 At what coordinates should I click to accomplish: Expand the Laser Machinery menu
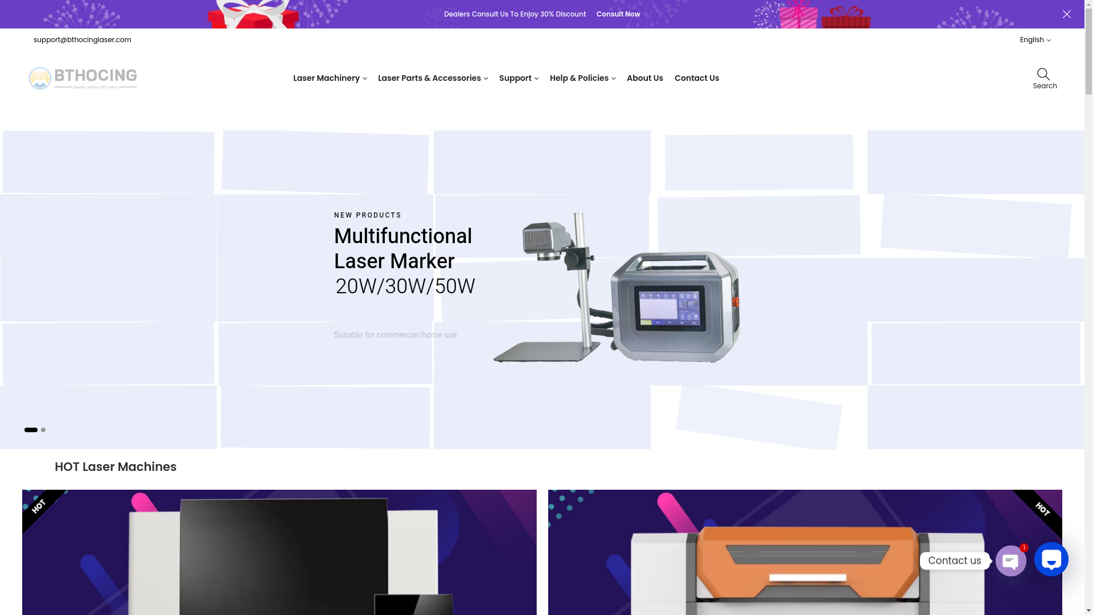point(330,78)
